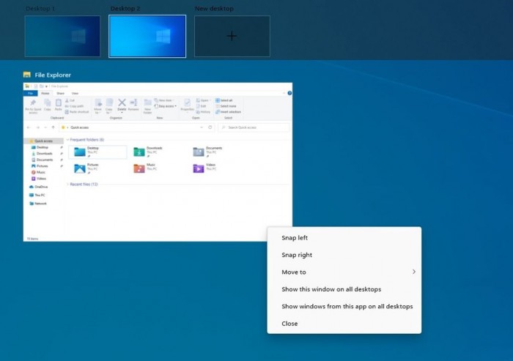
Task: Select the Videos folder icon in Frequent folders
Action: 198,168
